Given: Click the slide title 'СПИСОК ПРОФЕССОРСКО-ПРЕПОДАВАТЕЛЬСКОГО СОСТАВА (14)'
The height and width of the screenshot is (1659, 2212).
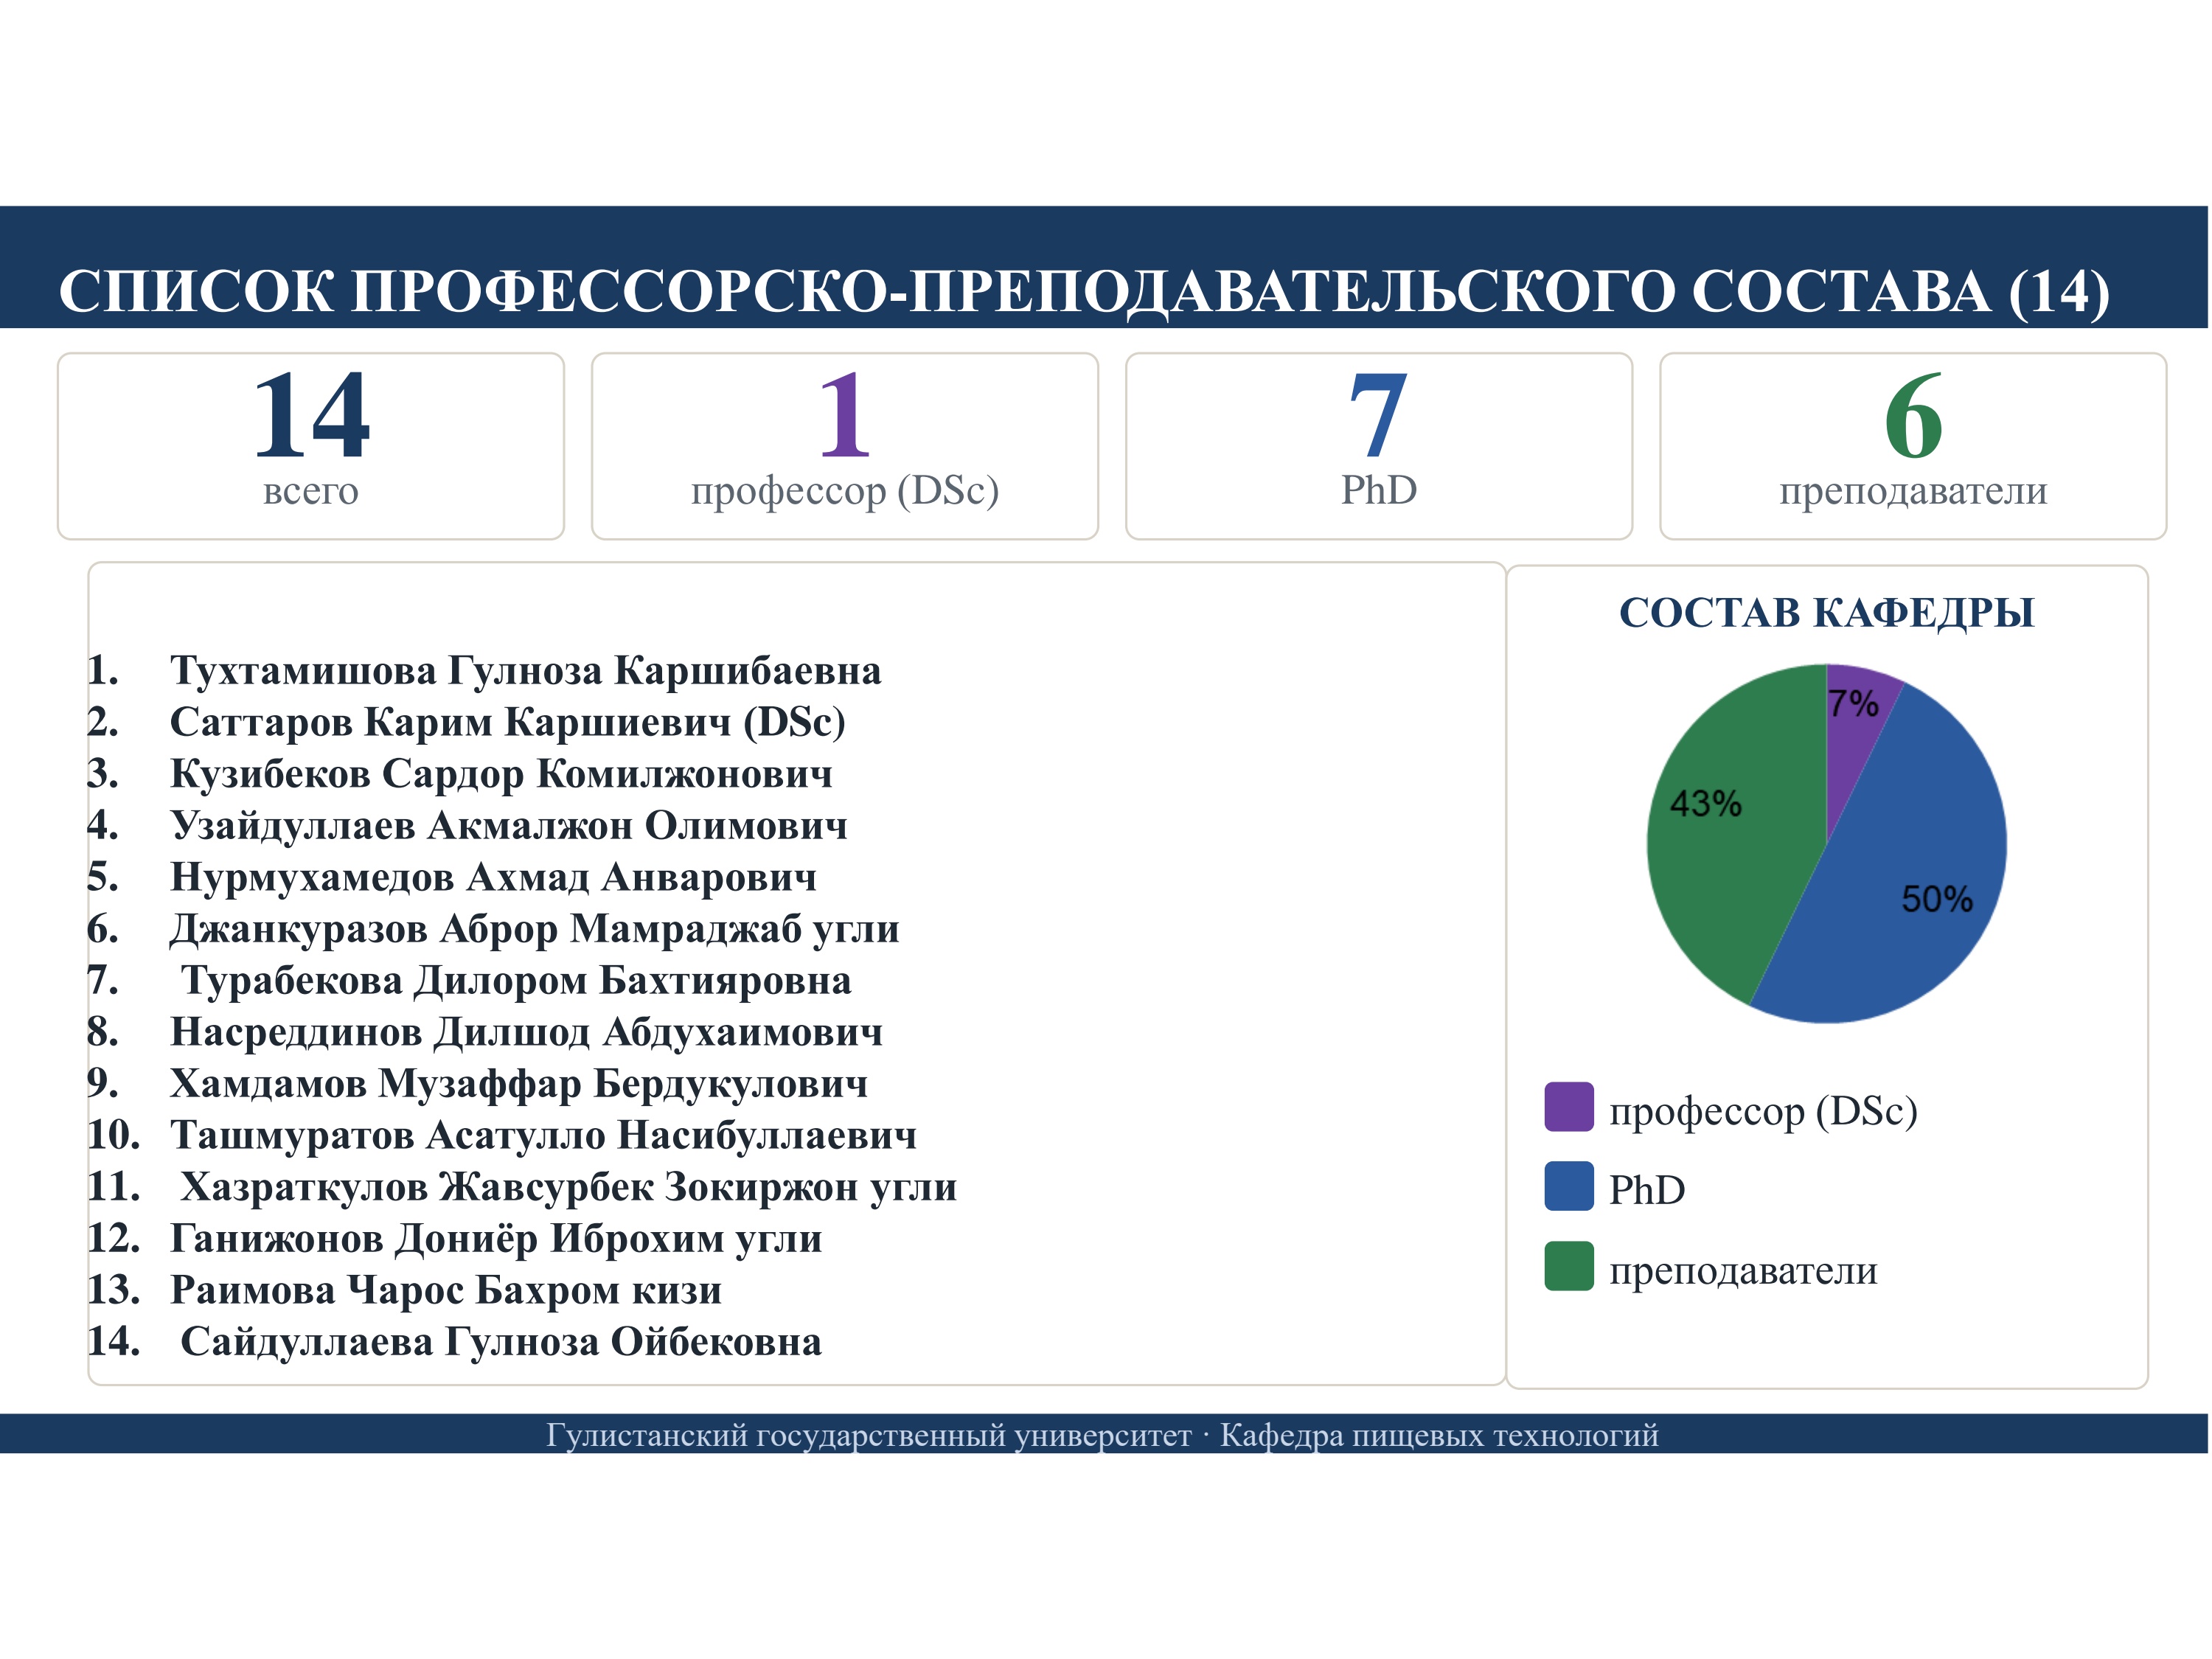Looking at the screenshot, I should pos(1084,292).
